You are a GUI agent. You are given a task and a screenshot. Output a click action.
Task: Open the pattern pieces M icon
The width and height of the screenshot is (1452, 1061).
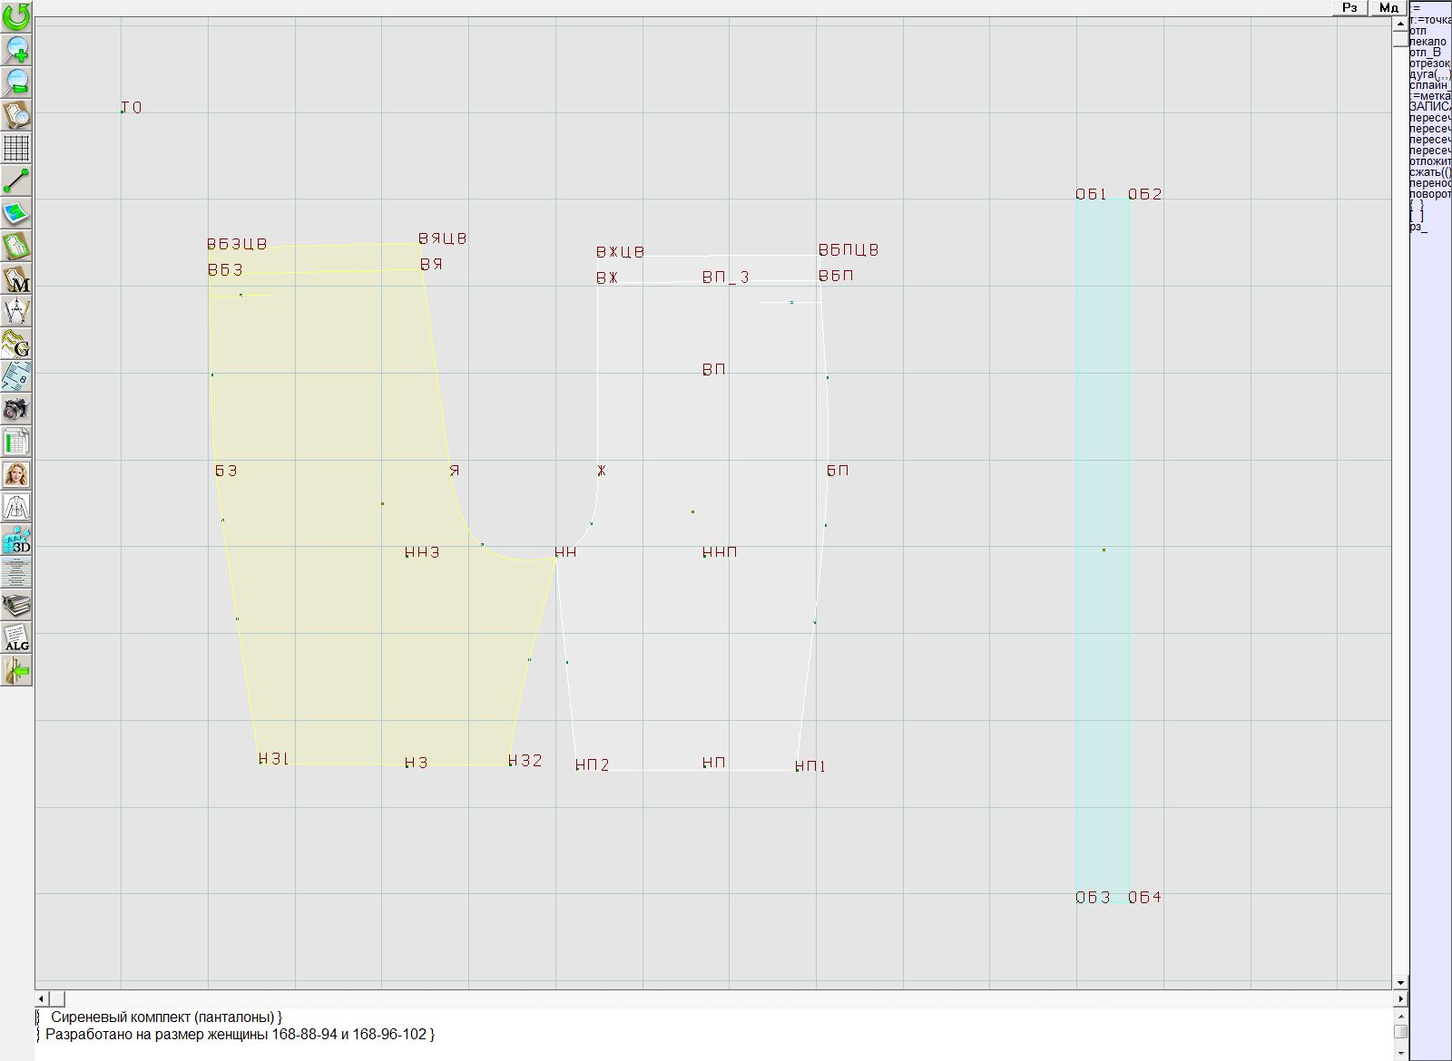tap(16, 279)
